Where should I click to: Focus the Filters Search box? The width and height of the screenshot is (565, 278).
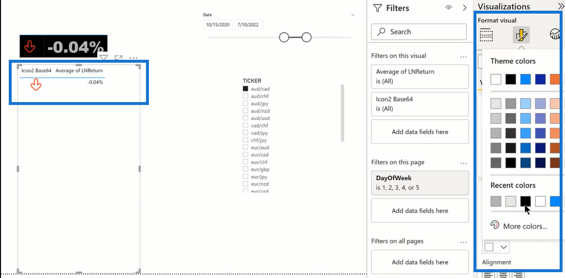[x=419, y=32]
